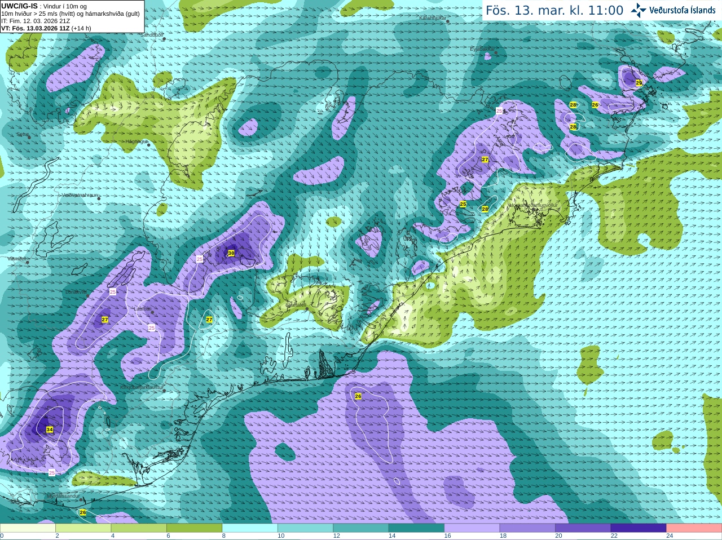Viewport: 722px width, 540px height.
Task: Click the Veiðivatnahraun station label
Action: click(x=80, y=195)
